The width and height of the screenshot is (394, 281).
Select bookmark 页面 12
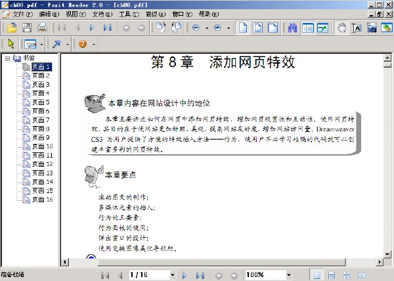click(x=43, y=164)
